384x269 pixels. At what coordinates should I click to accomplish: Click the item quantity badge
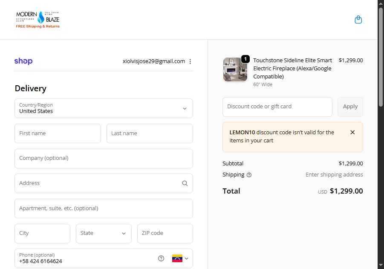245,59
